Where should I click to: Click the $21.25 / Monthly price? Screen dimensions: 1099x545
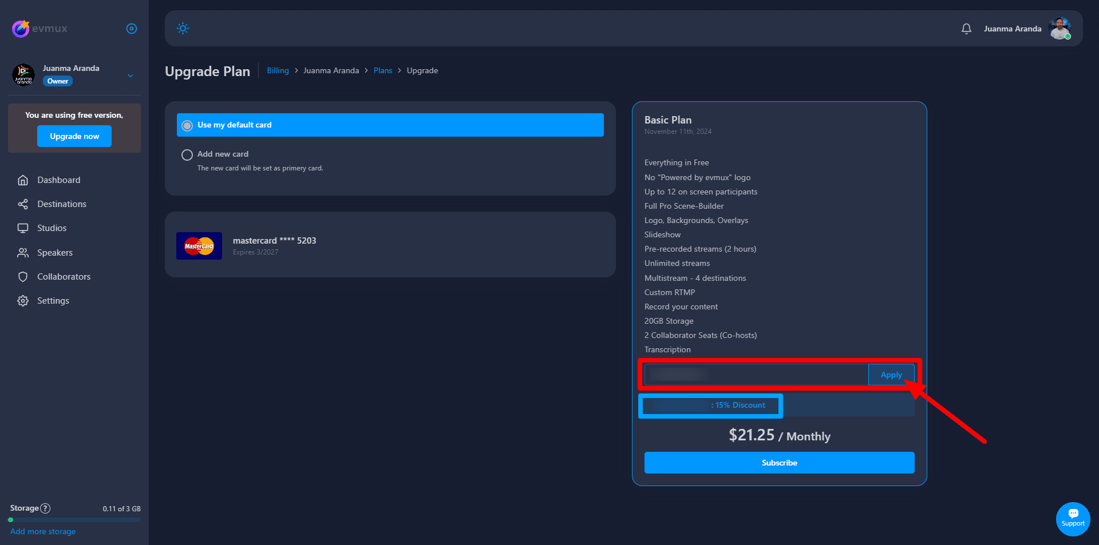[x=780, y=436]
